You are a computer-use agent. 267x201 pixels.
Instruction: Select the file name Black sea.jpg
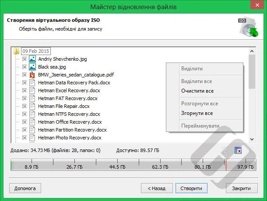(x=52, y=67)
